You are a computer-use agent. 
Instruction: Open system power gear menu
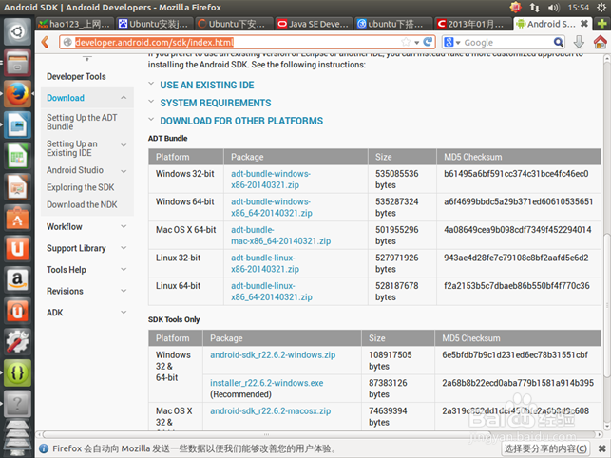[x=601, y=8]
